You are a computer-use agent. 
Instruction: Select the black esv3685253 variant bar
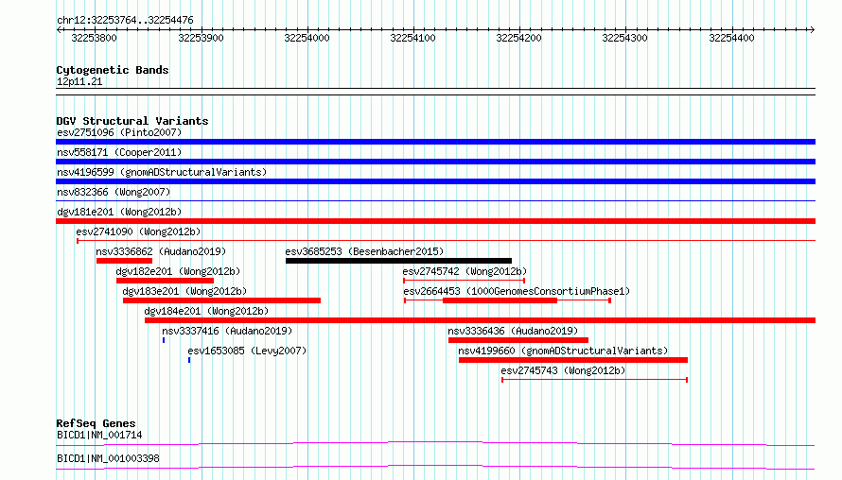point(398,261)
